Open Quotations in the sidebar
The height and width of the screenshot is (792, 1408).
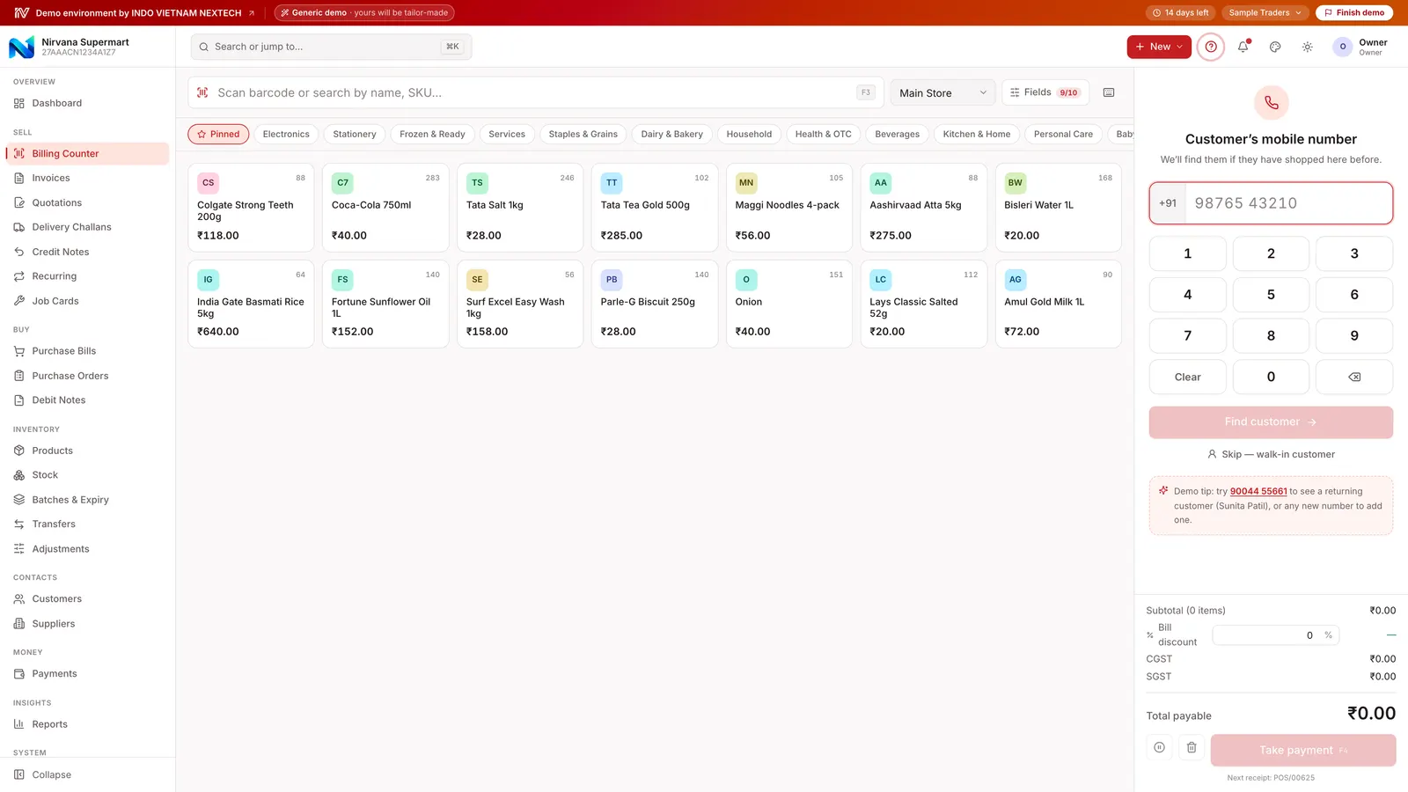tap(87, 202)
